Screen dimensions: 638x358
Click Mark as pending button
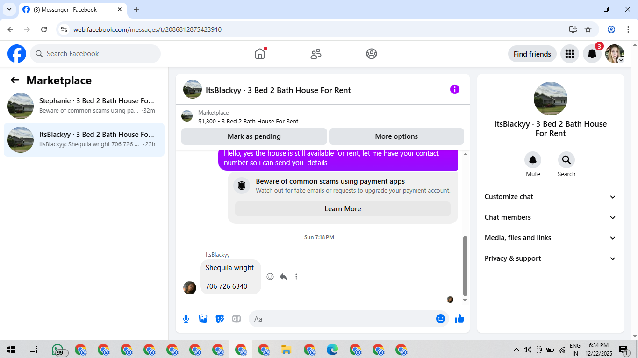pyautogui.click(x=254, y=136)
